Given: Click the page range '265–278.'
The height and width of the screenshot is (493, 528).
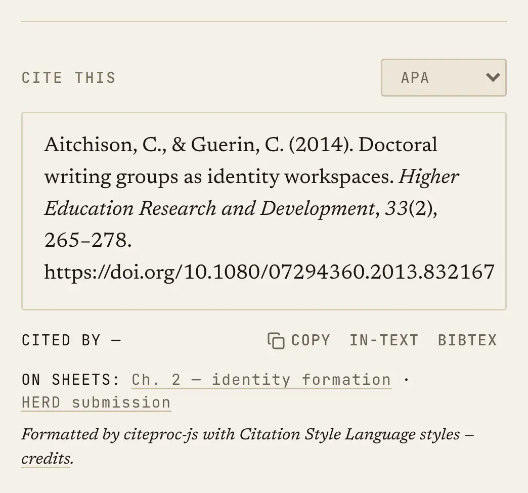Looking at the screenshot, I should tap(88, 241).
